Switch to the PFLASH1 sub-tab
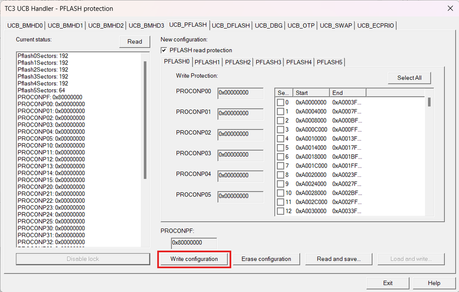 pyautogui.click(x=207, y=61)
